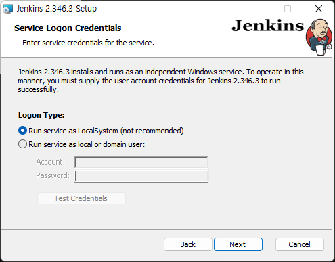Go Back to the previous setup step
Viewport: 335px width, 262px height.
tap(188, 244)
